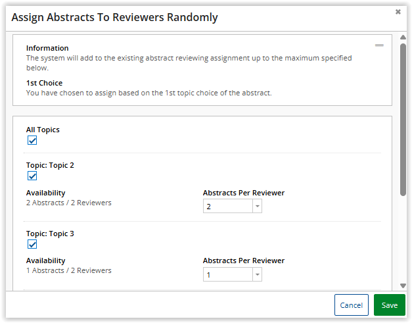Open Topic 2 Abstracts Per Reviewer dropdown arrow
The height and width of the screenshot is (323, 412).
pos(257,207)
